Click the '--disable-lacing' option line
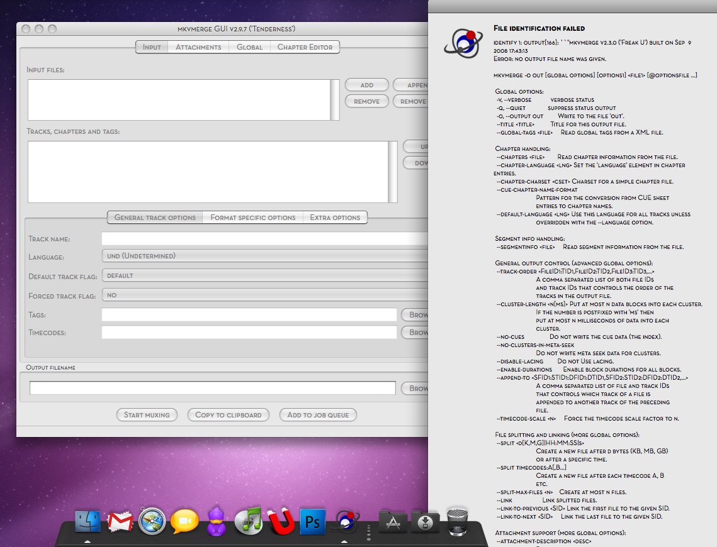The width and height of the screenshot is (717, 547). 555,361
